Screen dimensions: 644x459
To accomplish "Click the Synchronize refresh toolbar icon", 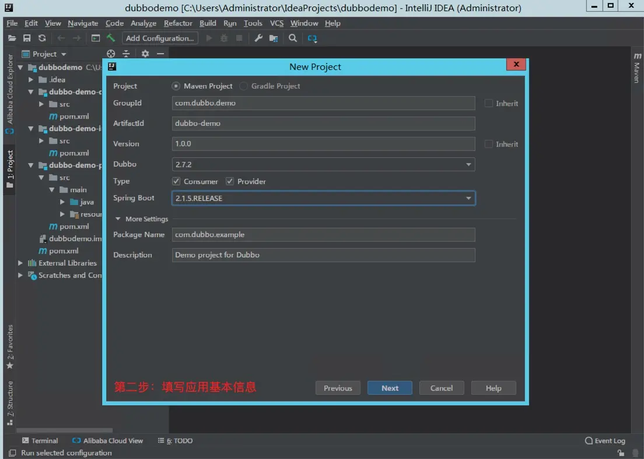I will [x=42, y=38].
